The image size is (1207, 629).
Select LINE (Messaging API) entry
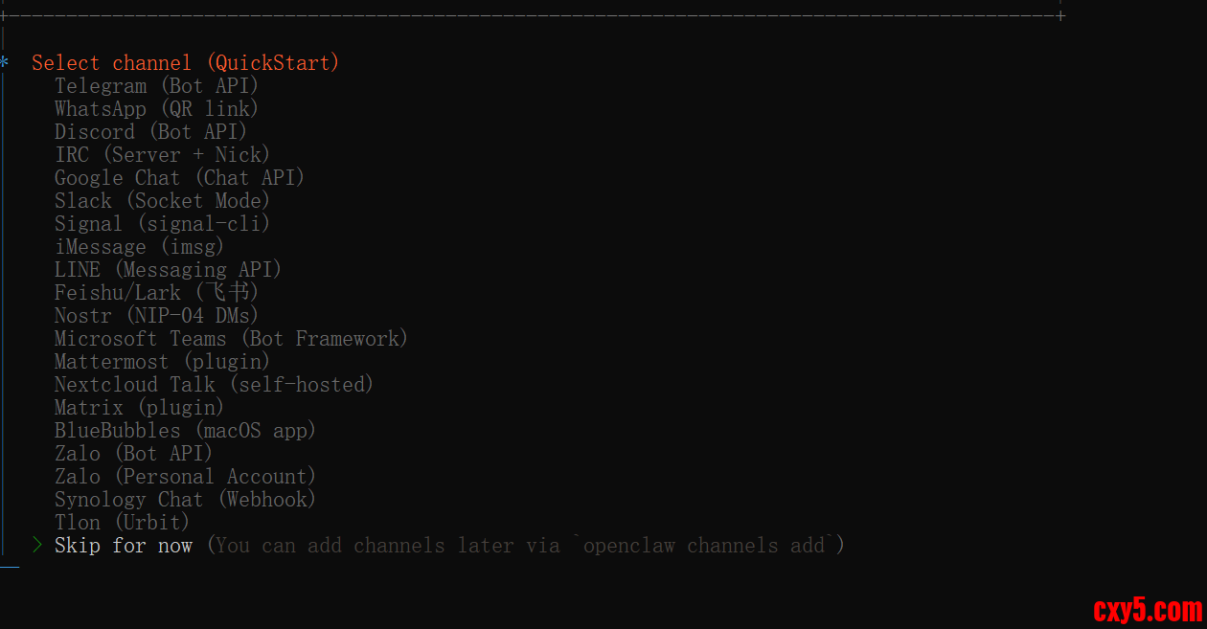click(x=168, y=270)
